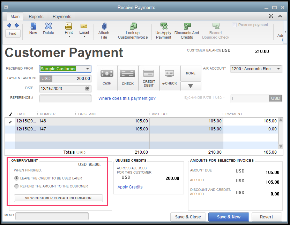Screen dimensions: 290x225
Task: Click the NUMBER column header
Action: click(48, 114)
